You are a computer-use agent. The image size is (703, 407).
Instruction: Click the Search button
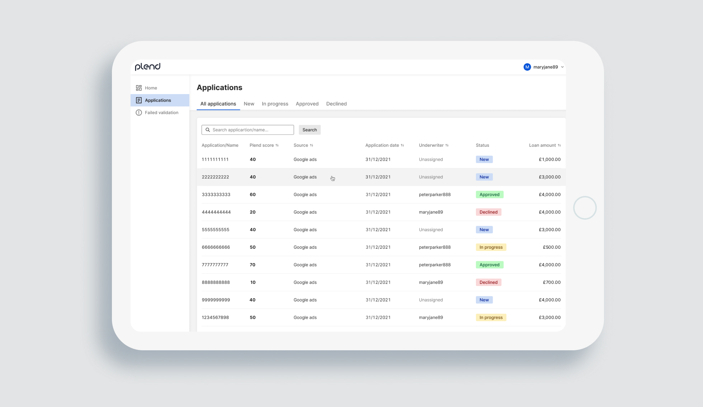(x=310, y=130)
